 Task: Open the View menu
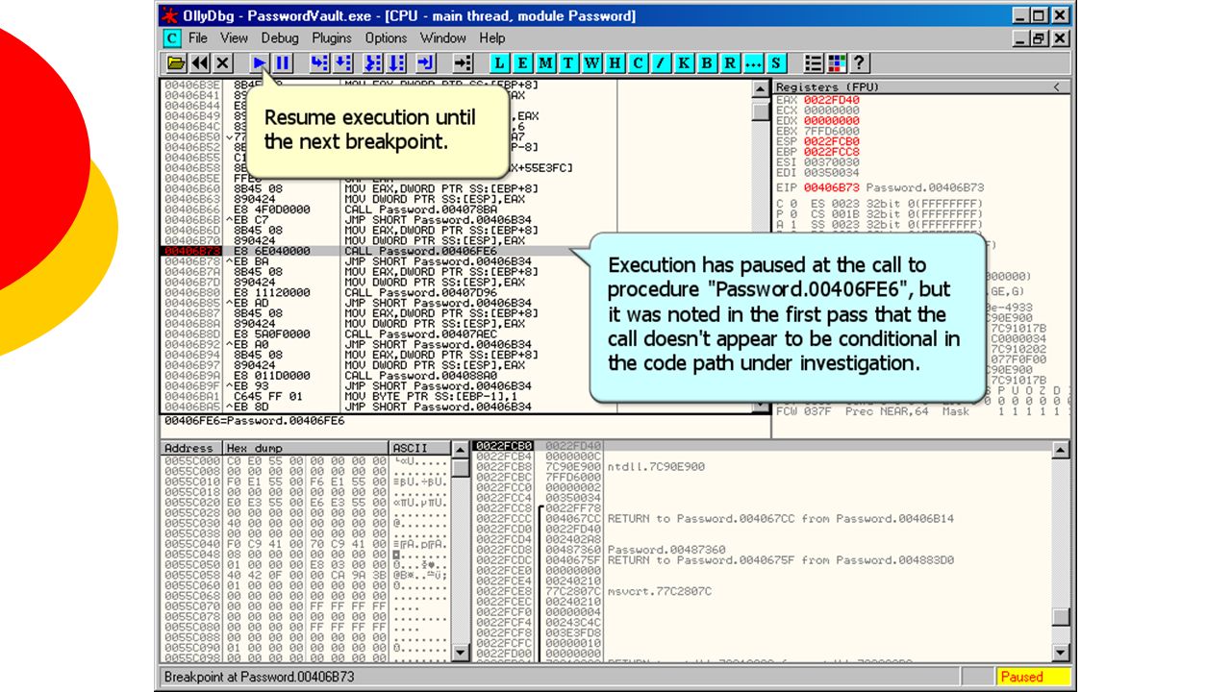(234, 38)
